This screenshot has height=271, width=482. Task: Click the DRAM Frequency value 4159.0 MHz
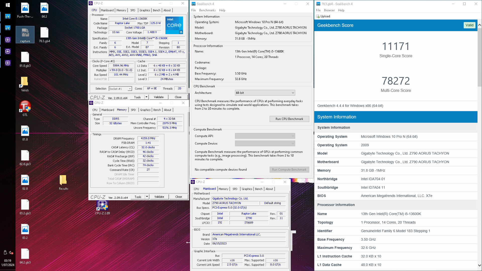(148, 138)
